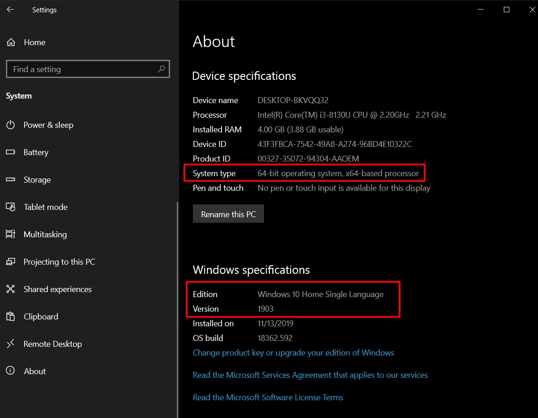The width and height of the screenshot is (538, 418).
Task: Select the processor value Intel Core i3-8130U
Action: pyautogui.click(x=352, y=115)
